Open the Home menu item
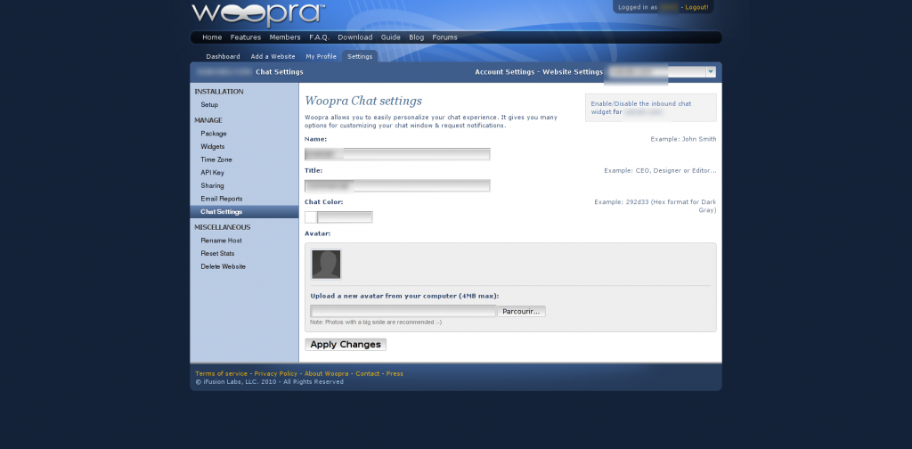Screen dimensions: 912x449 point(212,37)
